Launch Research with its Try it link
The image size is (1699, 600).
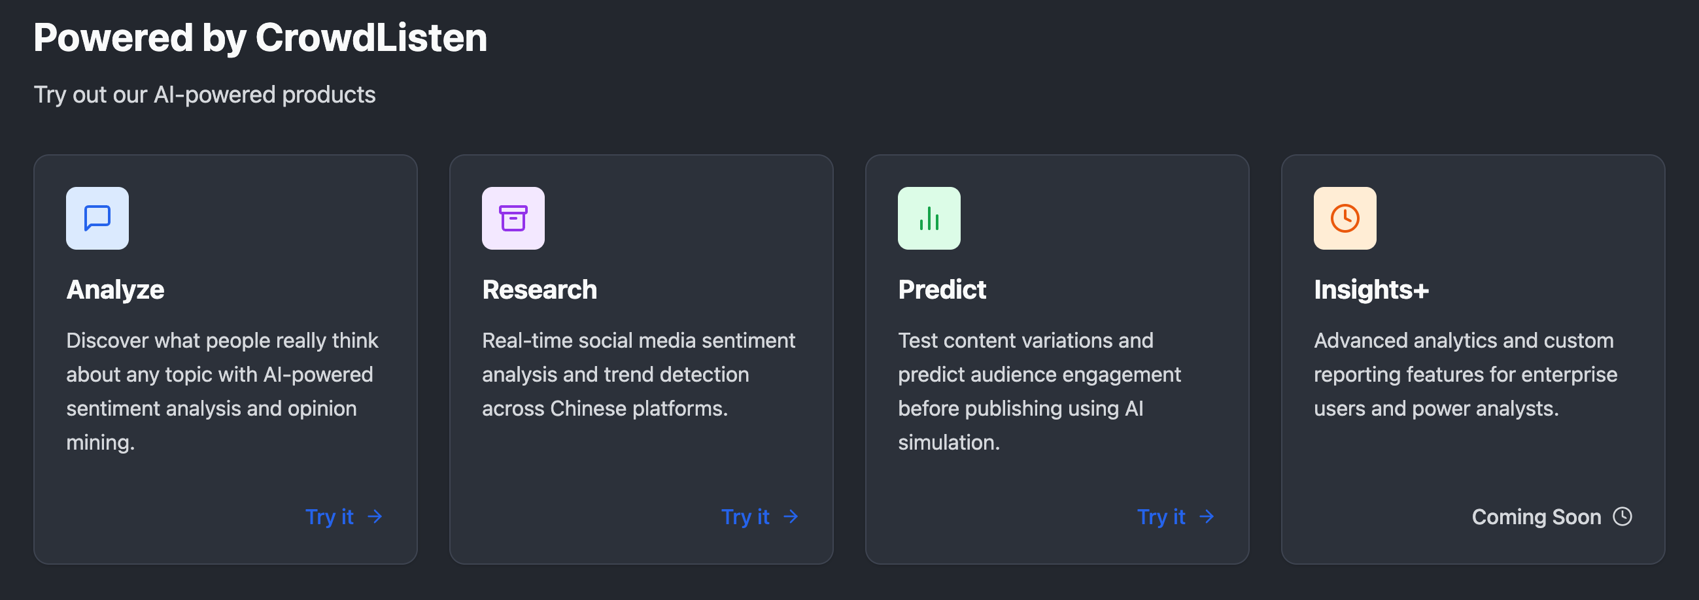(x=746, y=518)
